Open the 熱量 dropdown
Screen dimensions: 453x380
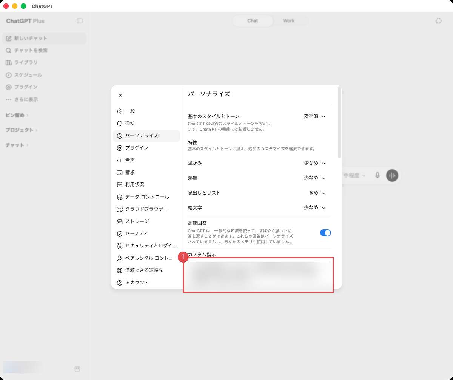point(315,178)
